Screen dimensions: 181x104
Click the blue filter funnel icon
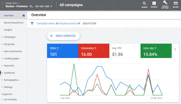click(32, 23)
